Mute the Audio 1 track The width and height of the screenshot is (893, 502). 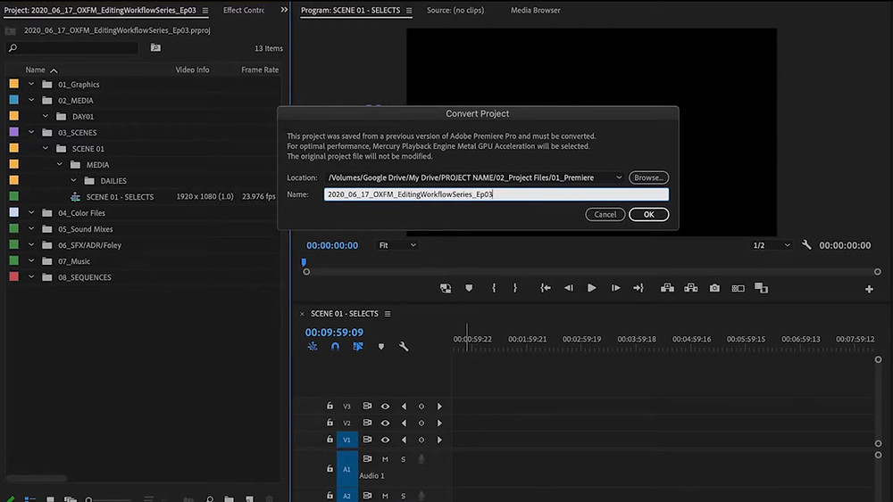[385, 459]
